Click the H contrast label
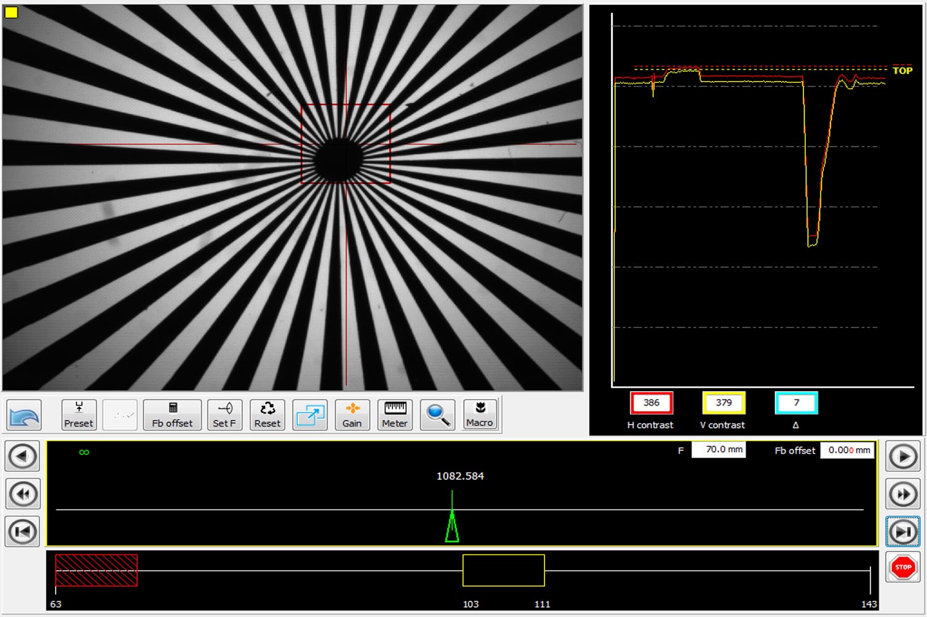Screen dimensions: 927x617 tap(650, 425)
